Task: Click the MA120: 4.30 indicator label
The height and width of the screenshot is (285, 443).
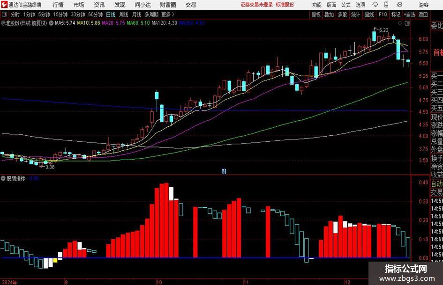Action: click(165, 23)
